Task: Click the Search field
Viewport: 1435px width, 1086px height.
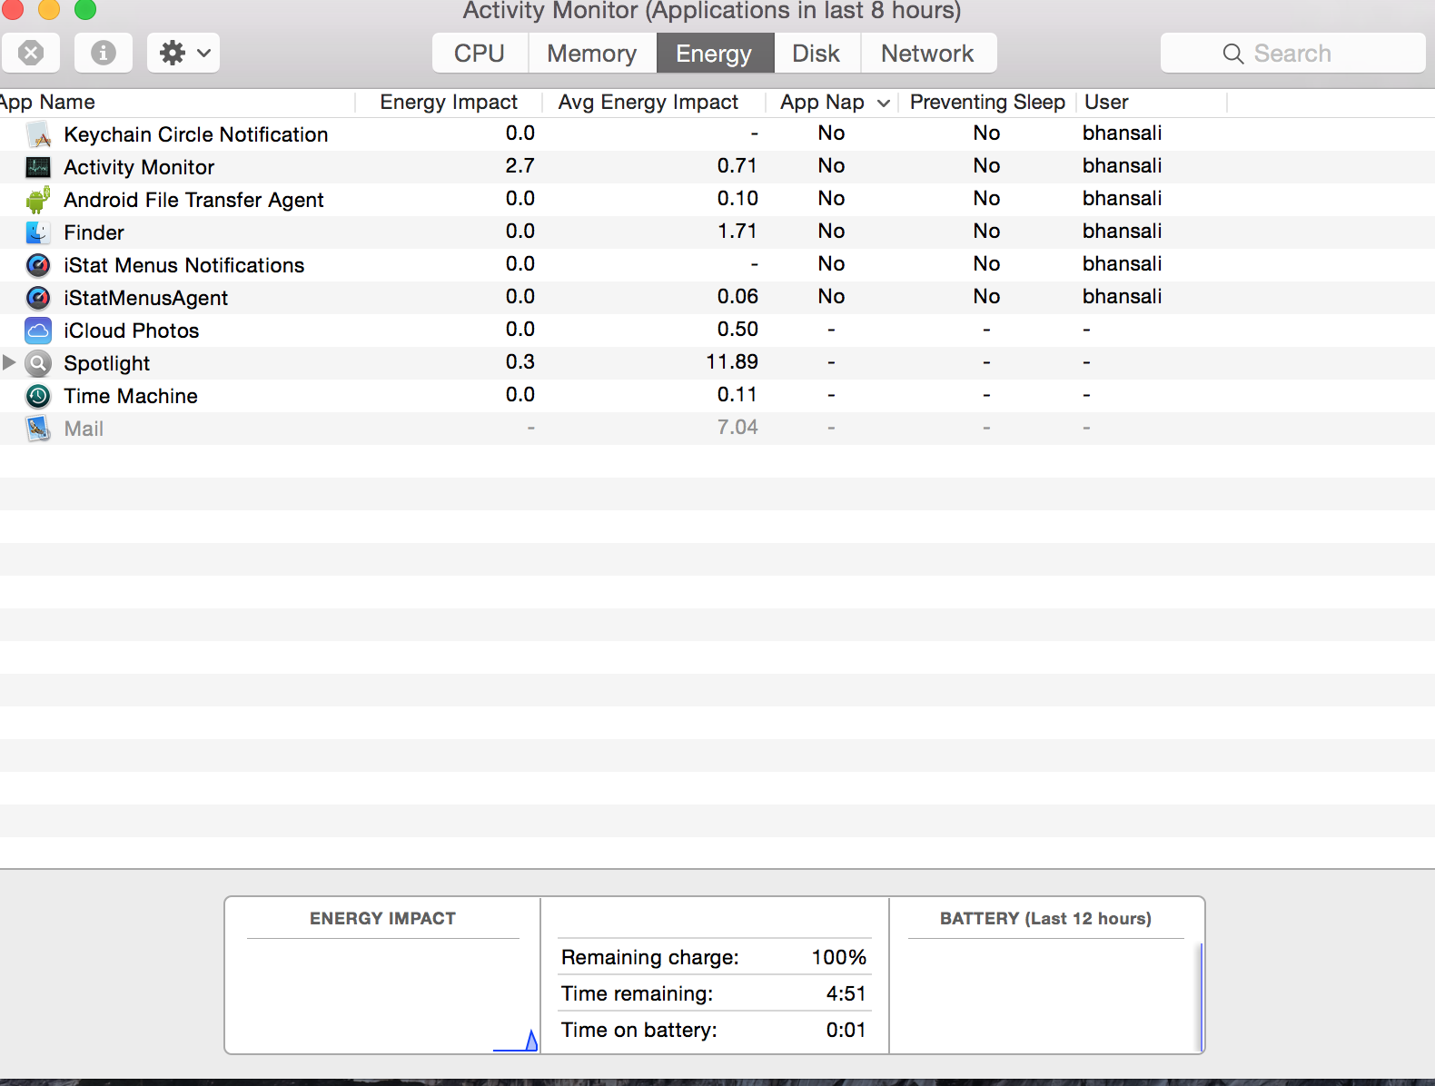Action: pos(1292,54)
